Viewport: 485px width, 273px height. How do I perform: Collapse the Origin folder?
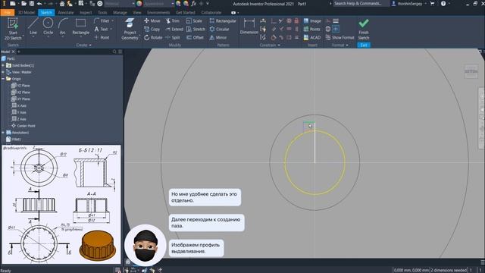pos(3,79)
